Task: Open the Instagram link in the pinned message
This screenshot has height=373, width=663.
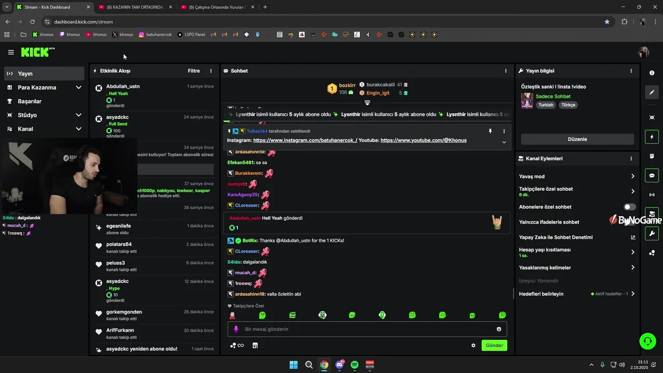Action: tap(305, 140)
